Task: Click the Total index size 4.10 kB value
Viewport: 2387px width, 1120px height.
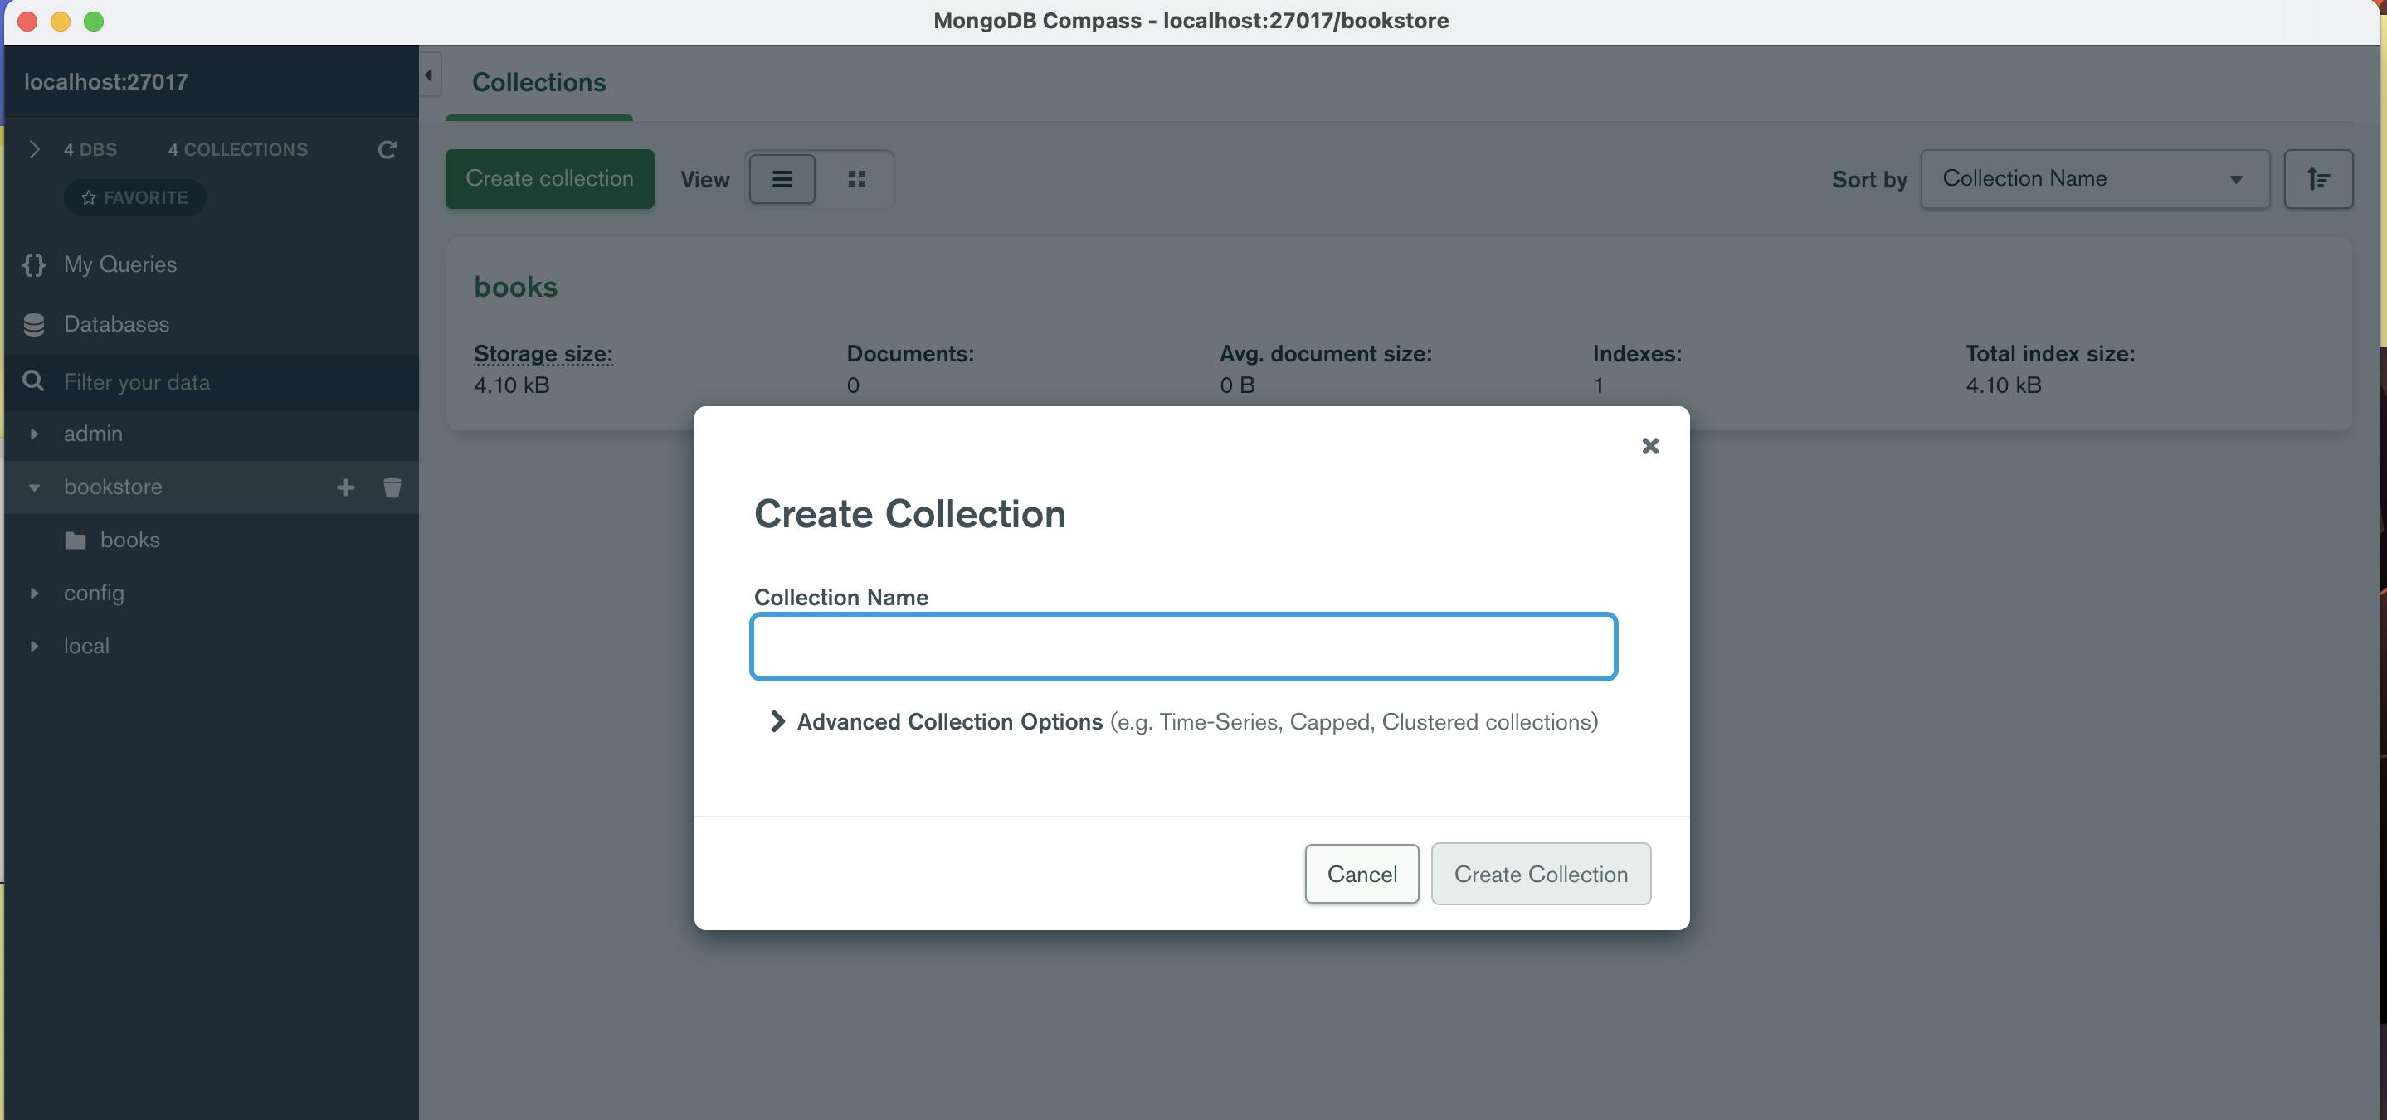Action: (x=2004, y=385)
